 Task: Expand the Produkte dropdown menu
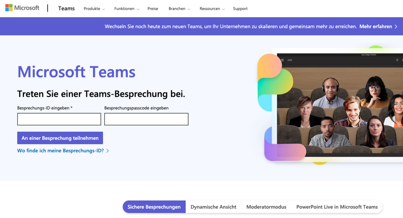94,9
